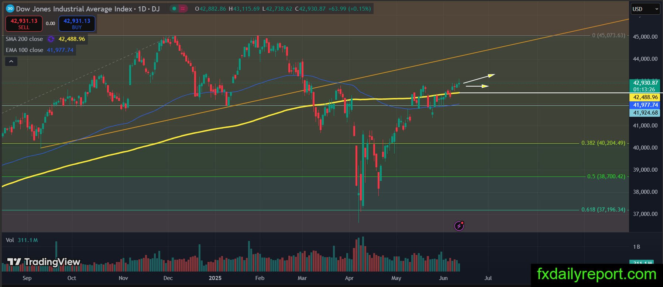Open the USD currency dropdown
The image size is (663, 287).
click(645, 9)
